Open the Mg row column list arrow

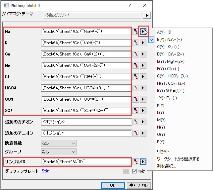pyautogui.click(x=143, y=65)
